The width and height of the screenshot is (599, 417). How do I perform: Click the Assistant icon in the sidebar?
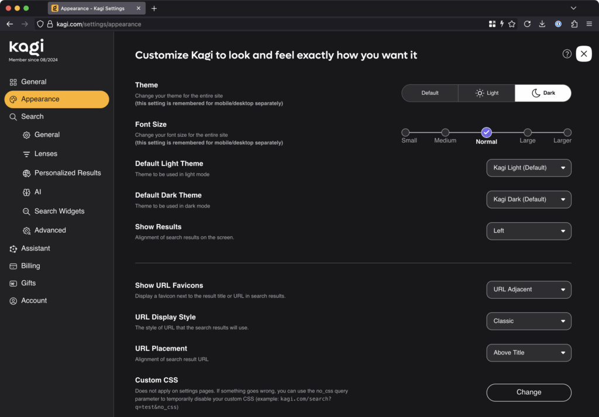13,249
